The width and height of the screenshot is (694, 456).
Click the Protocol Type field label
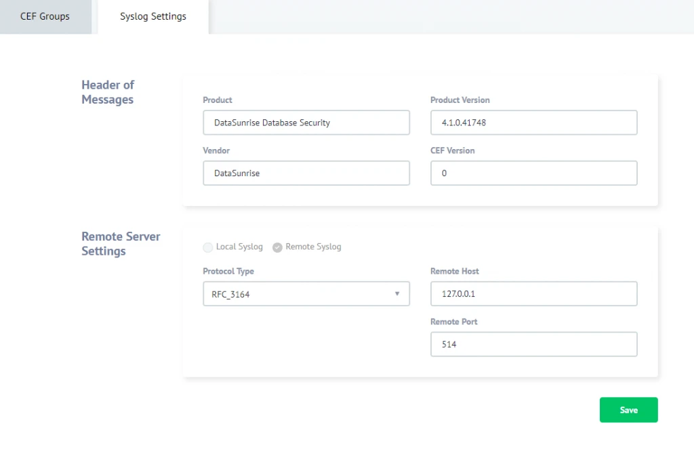(228, 271)
